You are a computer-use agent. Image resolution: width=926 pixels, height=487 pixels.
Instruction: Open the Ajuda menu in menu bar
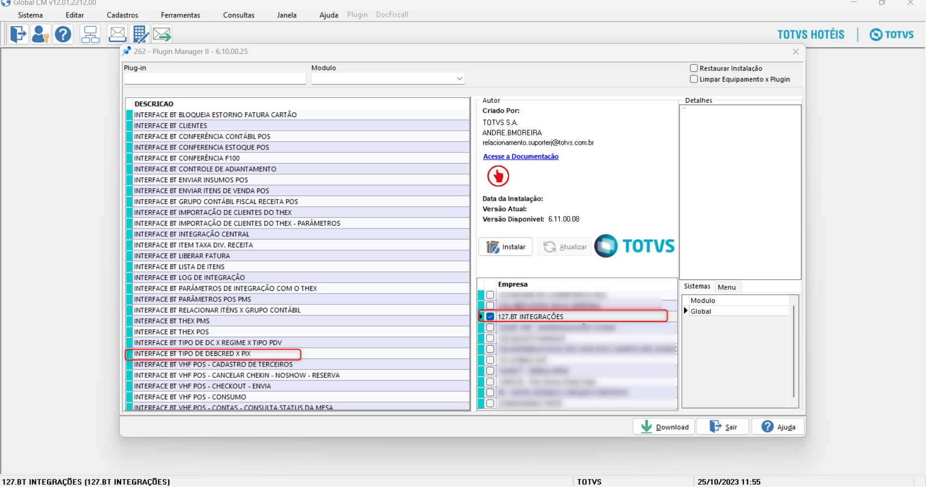tap(329, 15)
